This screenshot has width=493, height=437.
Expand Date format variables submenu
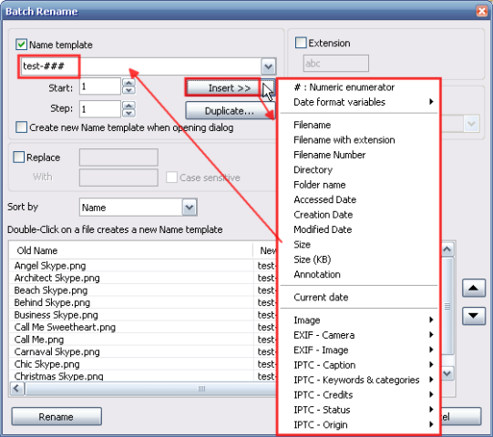tap(359, 102)
